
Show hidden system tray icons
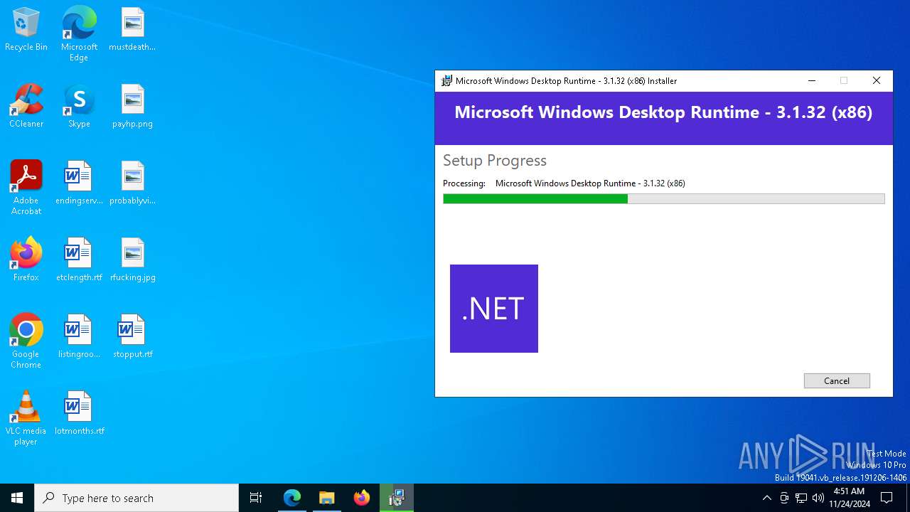(766, 498)
